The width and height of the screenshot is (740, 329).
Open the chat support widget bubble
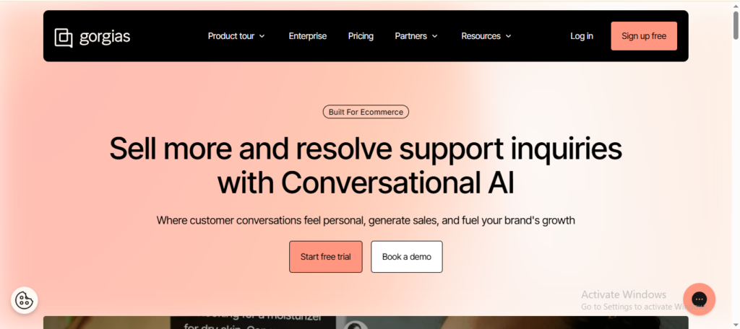pyautogui.click(x=698, y=299)
